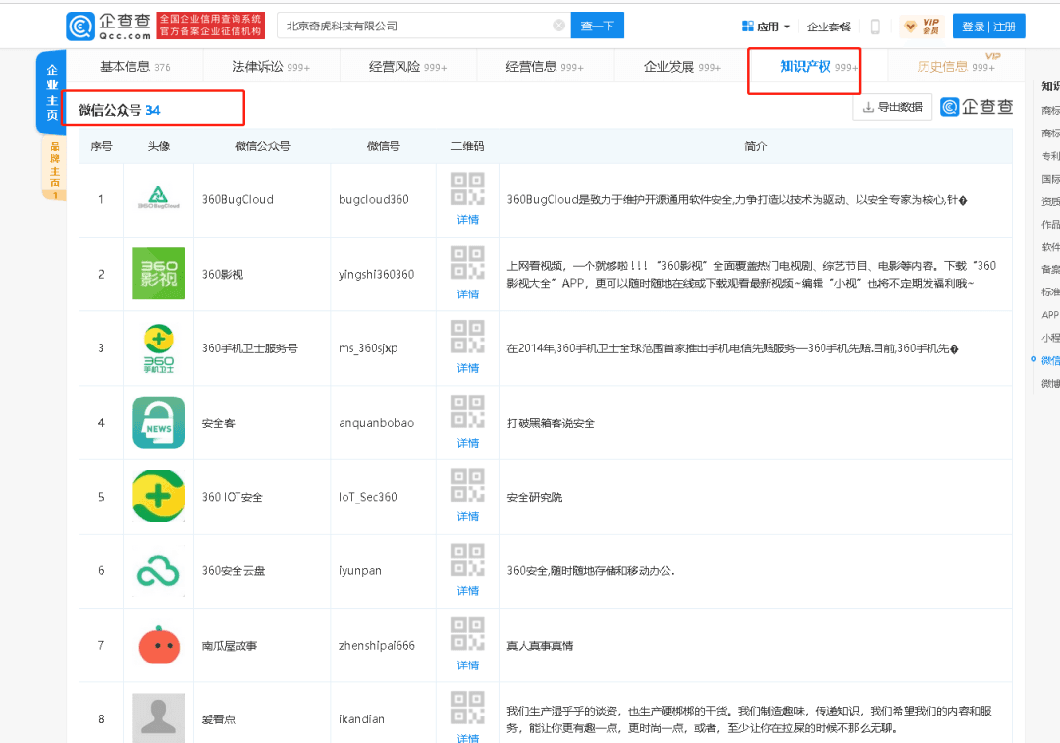Open 详情 link for 安全客
The width and height of the screenshot is (1060, 743).
(x=468, y=443)
